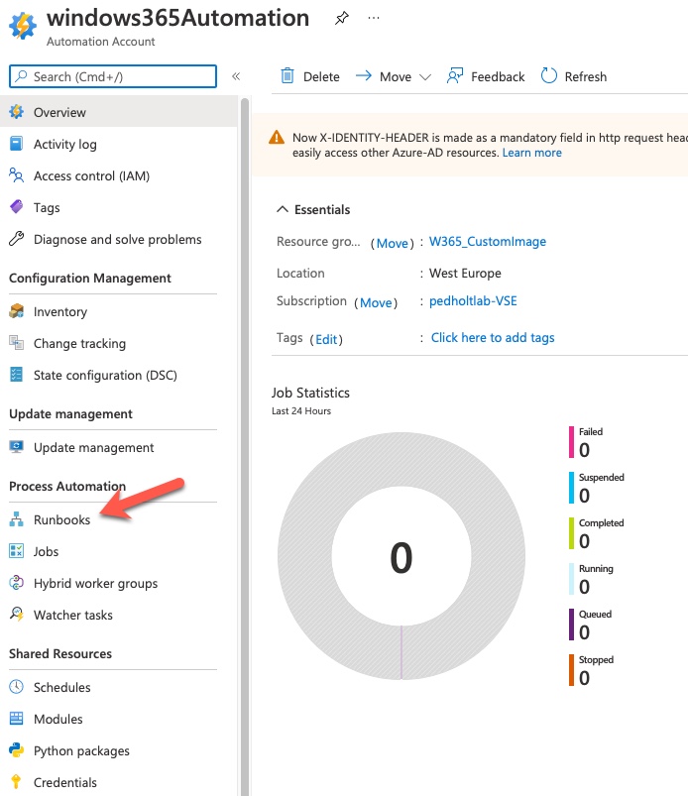The width and height of the screenshot is (688, 796).
Task: Collapse the Essentials section
Action: pyautogui.click(x=283, y=209)
